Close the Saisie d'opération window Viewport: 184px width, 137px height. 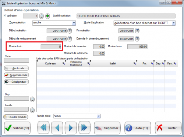point(177,2)
